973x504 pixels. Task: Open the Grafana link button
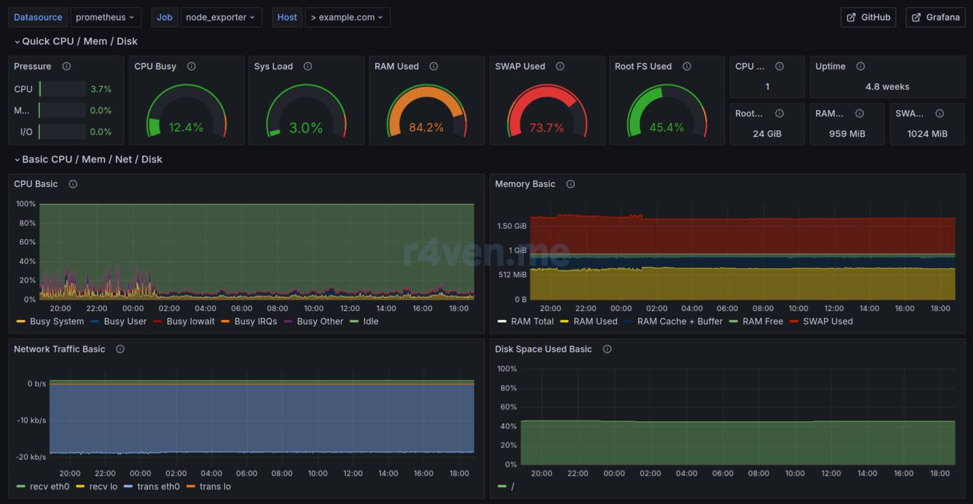click(935, 17)
